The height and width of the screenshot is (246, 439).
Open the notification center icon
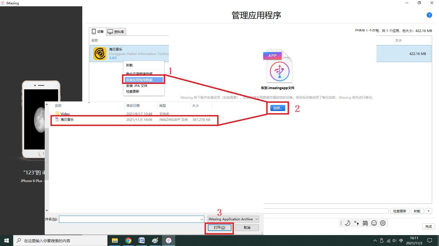tap(430, 241)
